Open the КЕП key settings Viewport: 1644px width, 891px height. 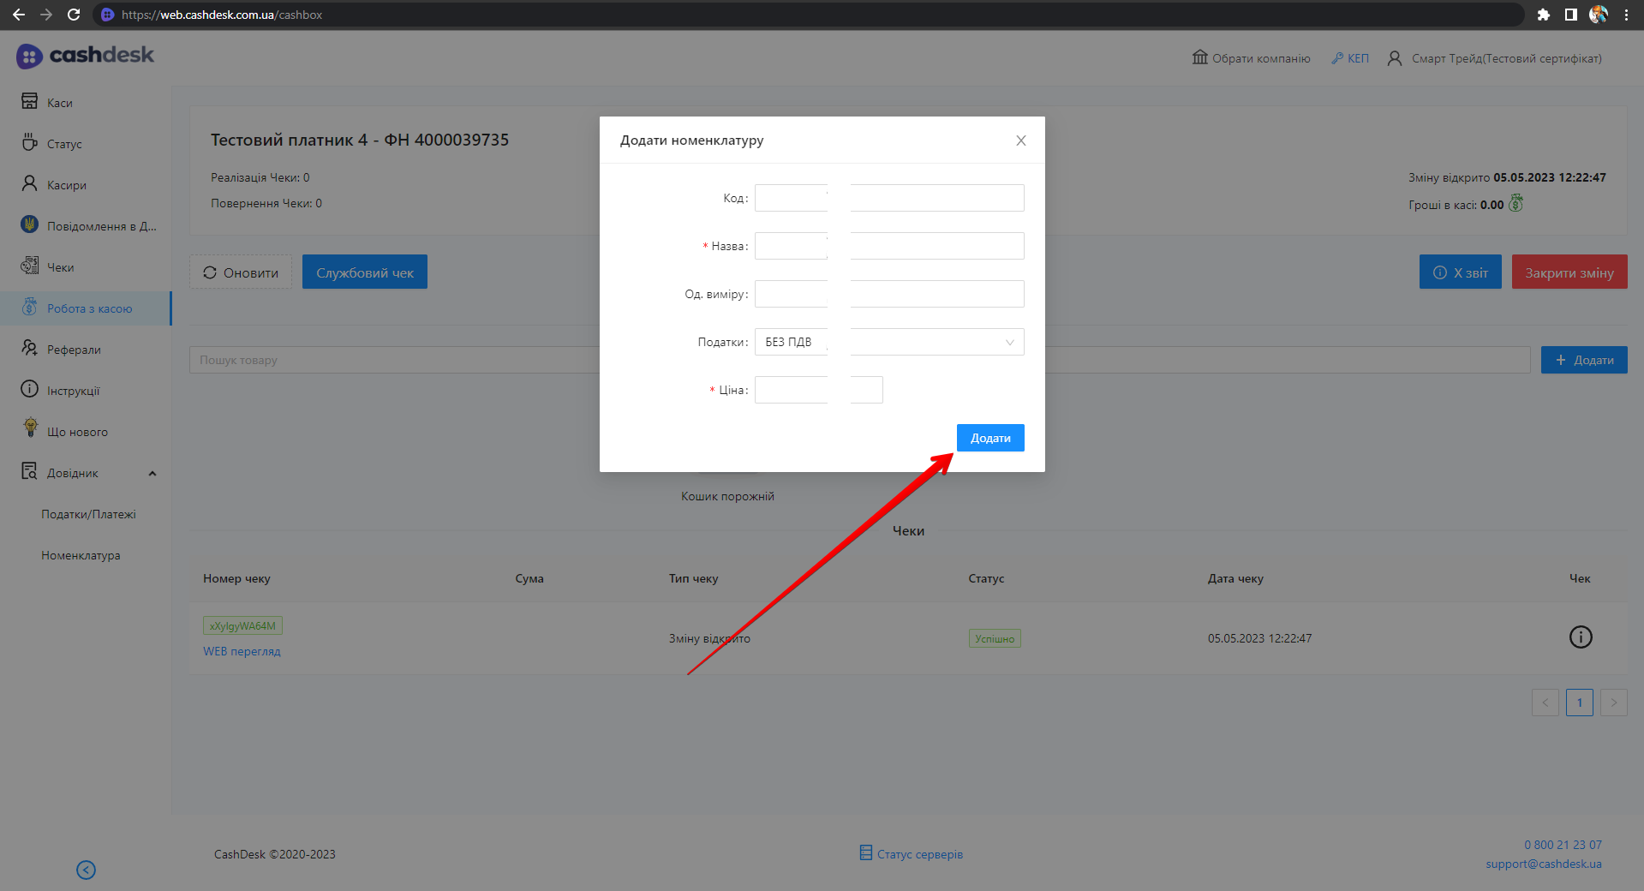(1350, 58)
